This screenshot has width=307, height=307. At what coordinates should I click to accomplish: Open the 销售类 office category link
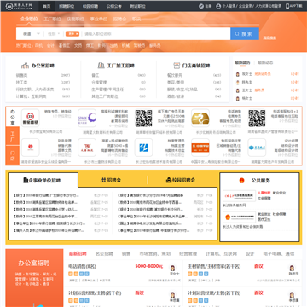click(21, 75)
